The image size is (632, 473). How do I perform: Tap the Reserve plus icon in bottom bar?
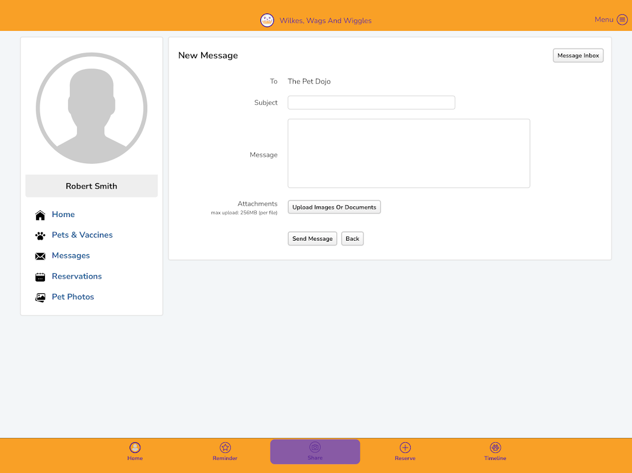pos(405,448)
